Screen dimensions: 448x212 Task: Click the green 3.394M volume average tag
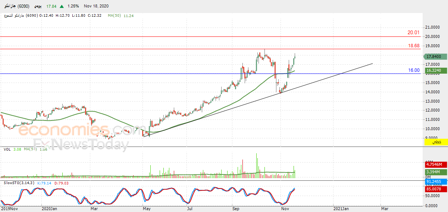[x=435, y=172]
